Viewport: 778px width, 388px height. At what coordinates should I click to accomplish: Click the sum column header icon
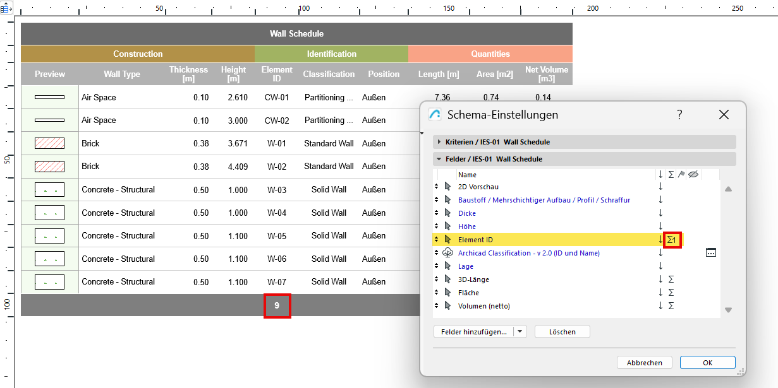pyautogui.click(x=671, y=174)
